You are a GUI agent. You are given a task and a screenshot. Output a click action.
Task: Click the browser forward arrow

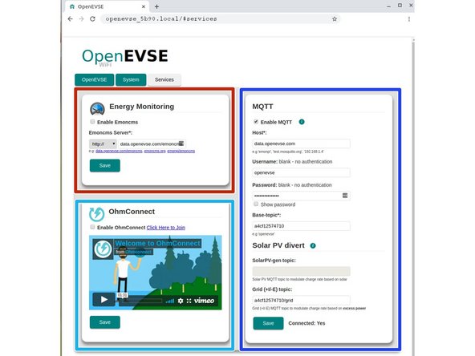click(x=81, y=18)
